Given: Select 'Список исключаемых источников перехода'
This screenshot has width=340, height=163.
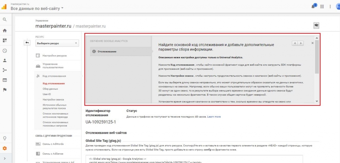Looking at the screenshot, I should (55, 115).
